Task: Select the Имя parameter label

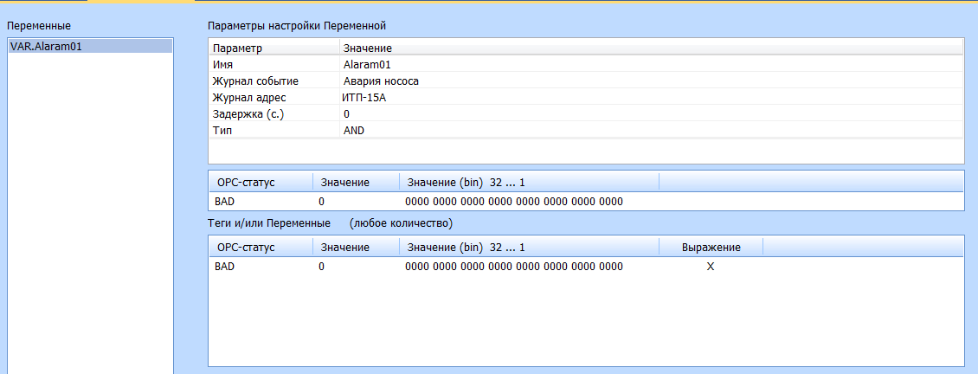Action: (223, 65)
